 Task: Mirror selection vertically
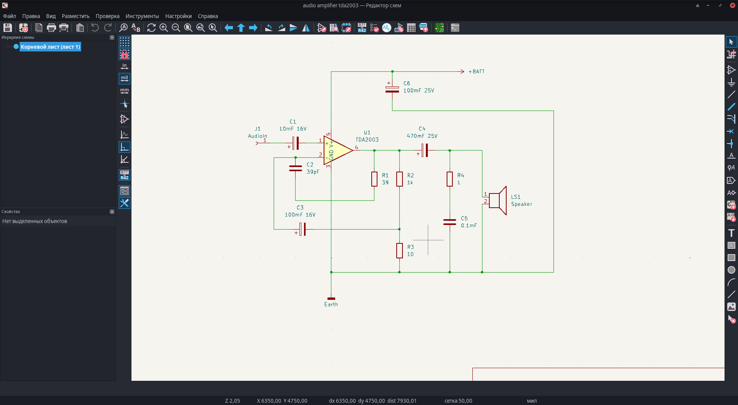(294, 28)
